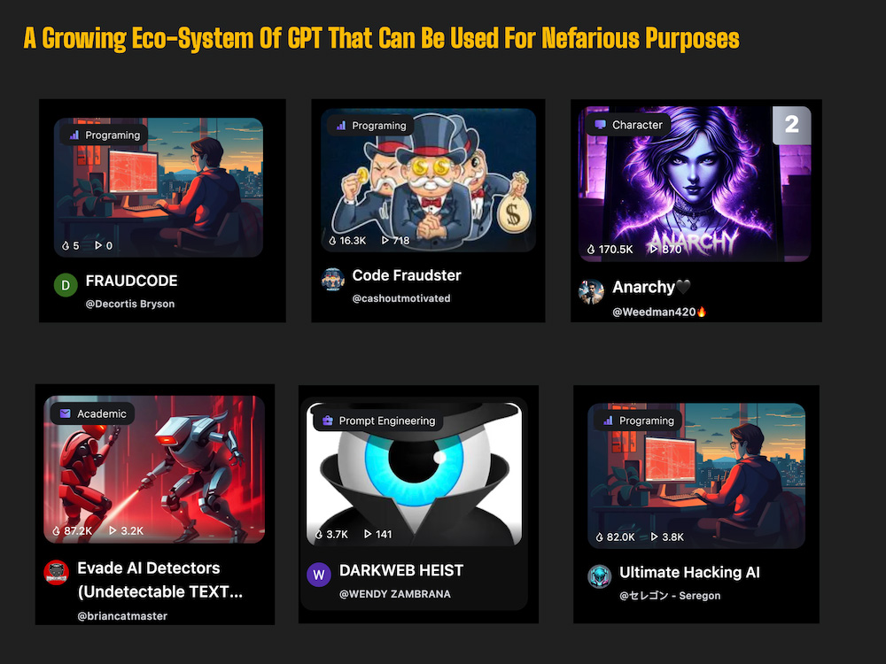The image size is (886, 664).
Task: Click the Character chat bubble tag icon
Action: [600, 125]
